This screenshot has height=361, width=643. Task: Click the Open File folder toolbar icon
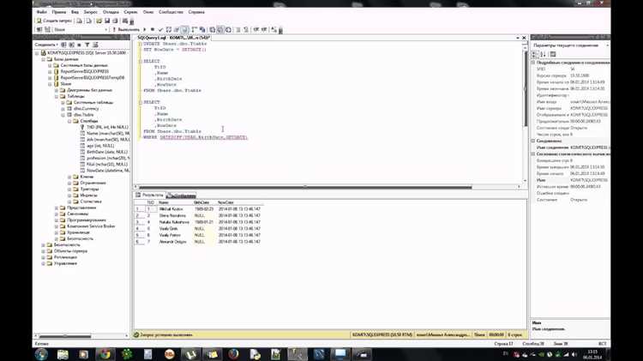pyautogui.click(x=99, y=21)
